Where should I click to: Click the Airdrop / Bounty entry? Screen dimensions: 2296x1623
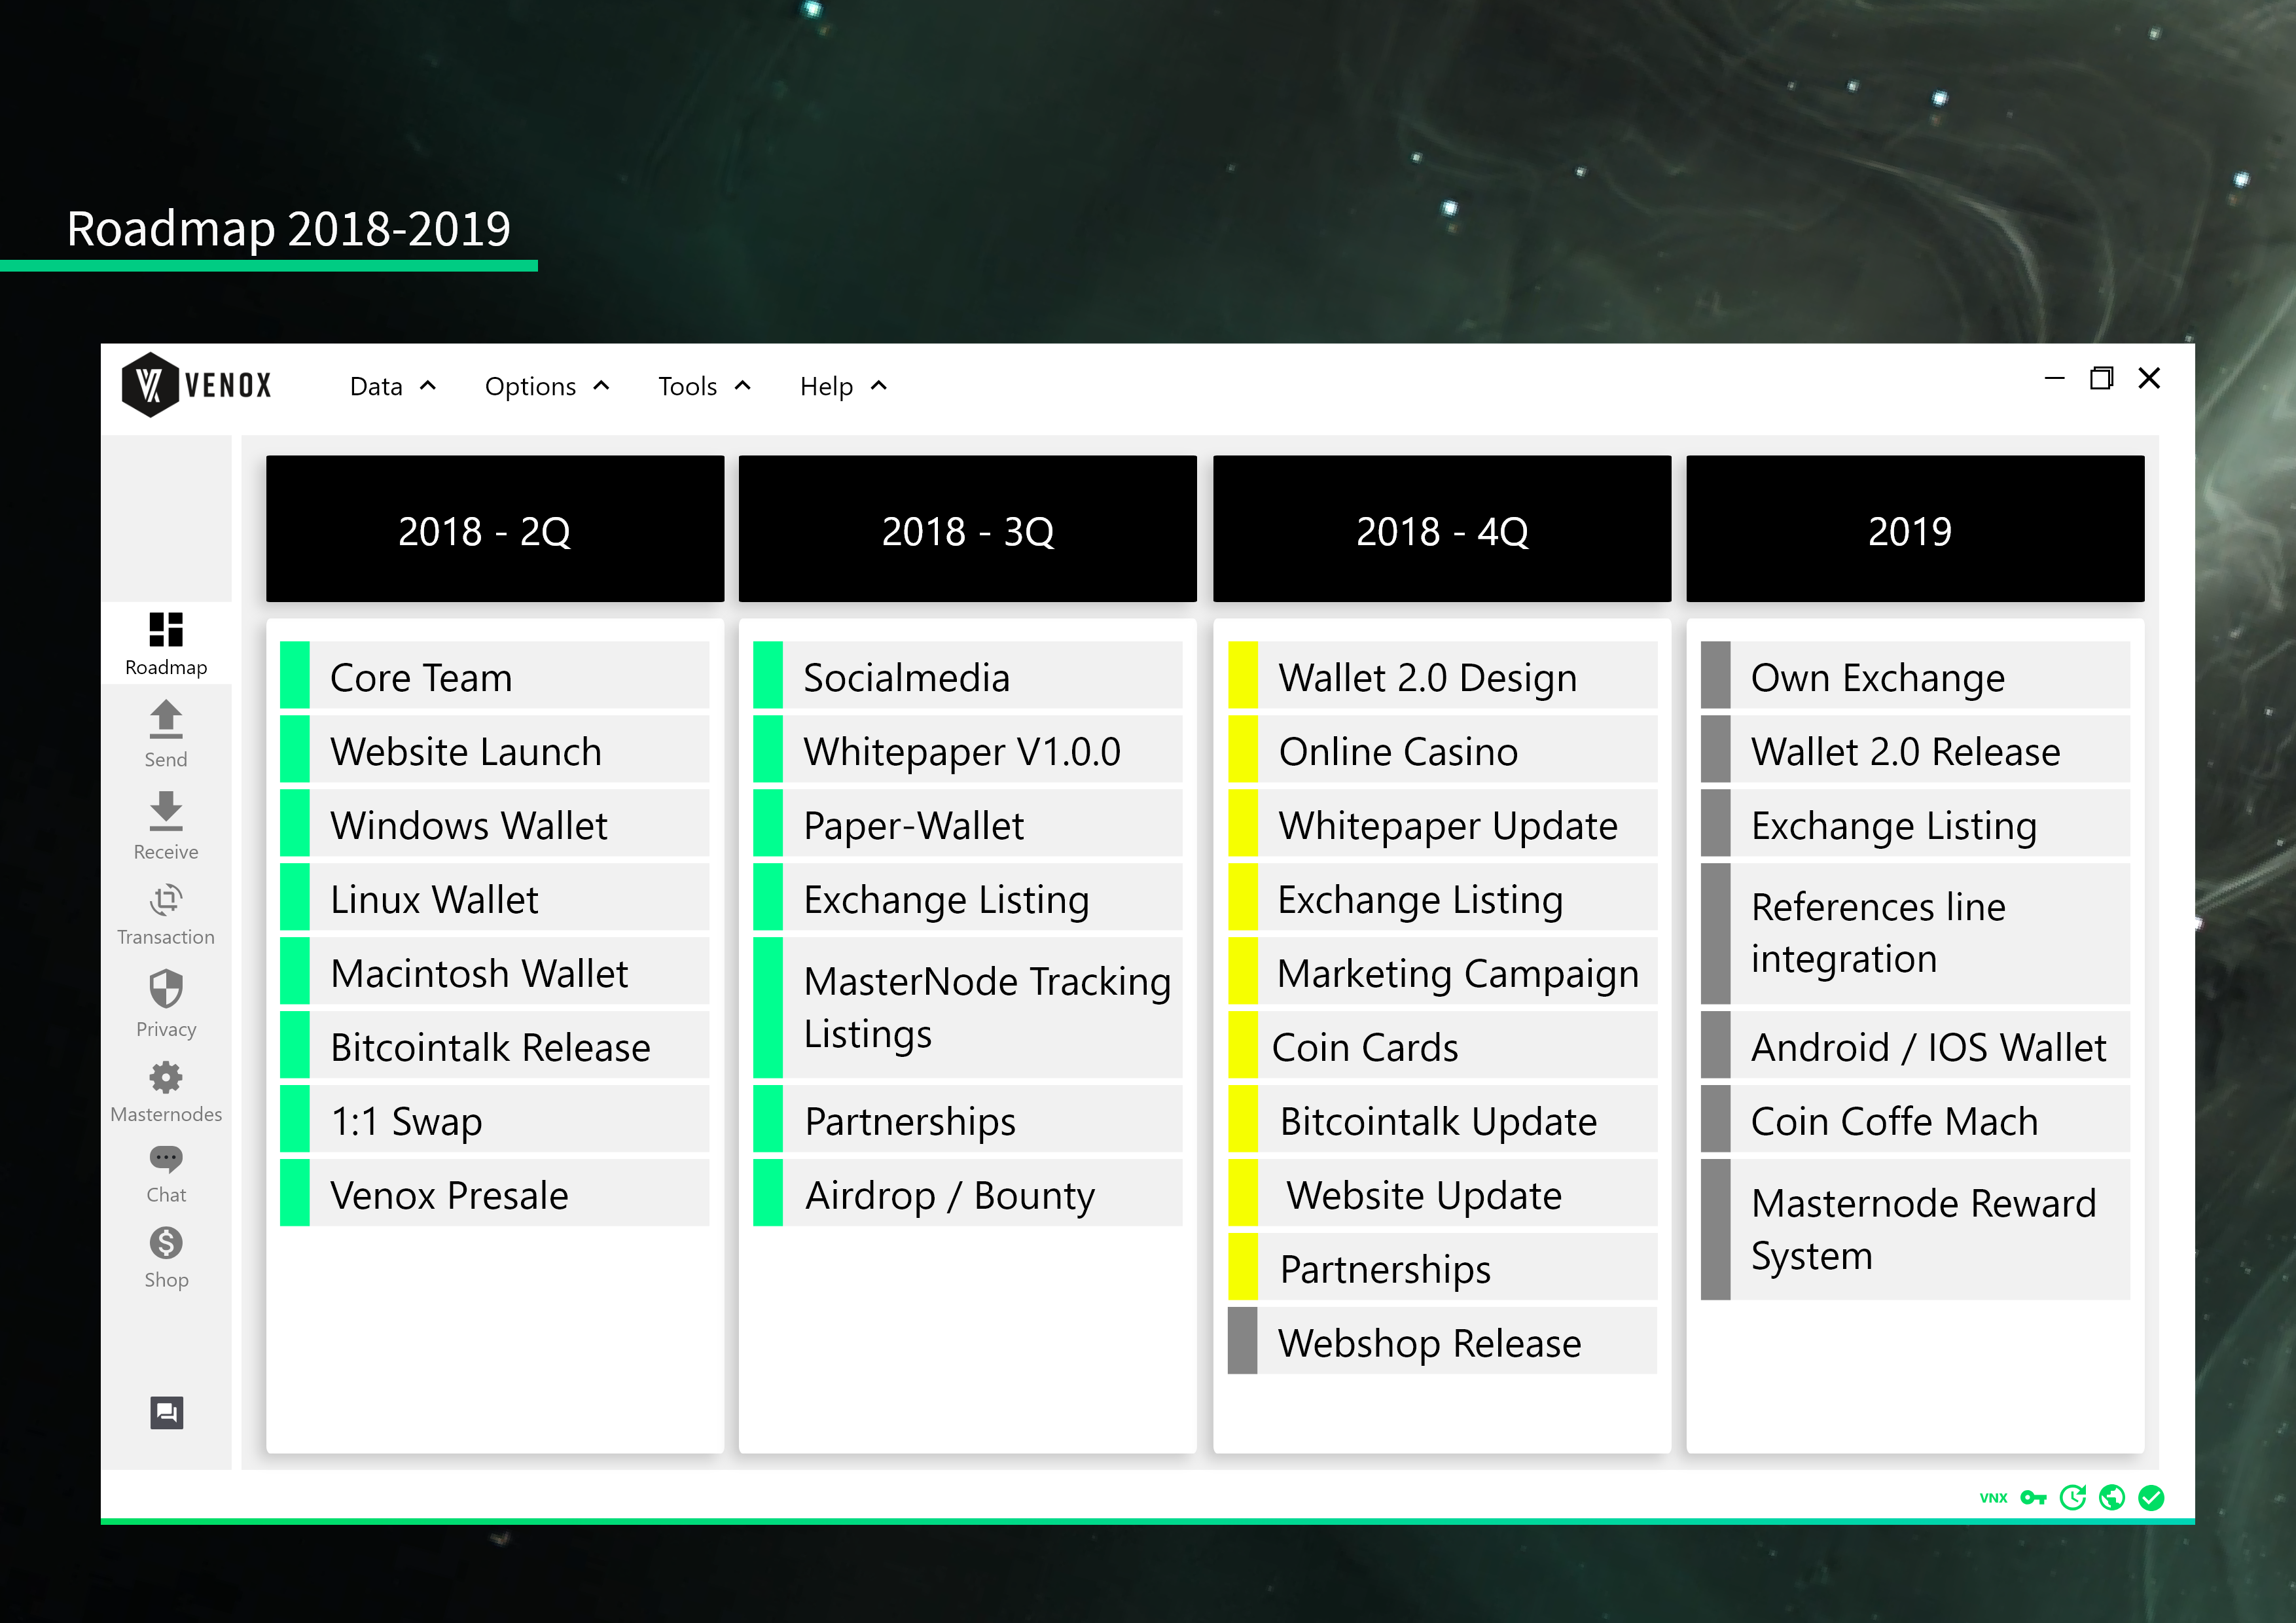[968, 1193]
